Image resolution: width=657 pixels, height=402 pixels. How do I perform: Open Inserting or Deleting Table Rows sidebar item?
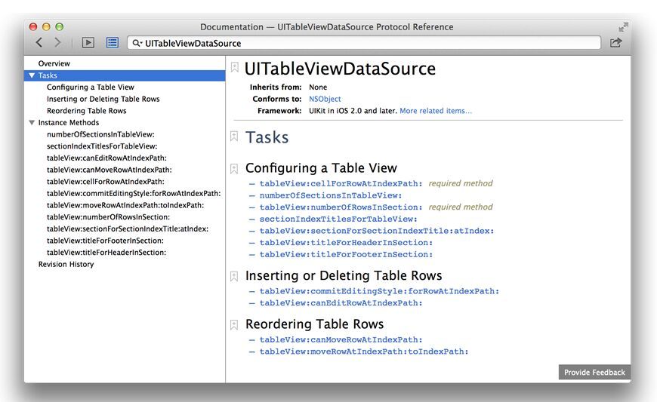tap(103, 99)
